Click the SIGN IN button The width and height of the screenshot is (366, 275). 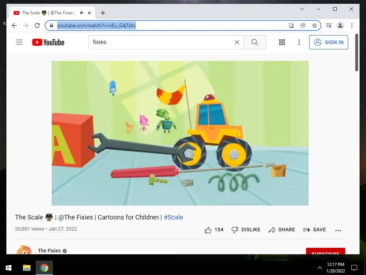click(329, 42)
